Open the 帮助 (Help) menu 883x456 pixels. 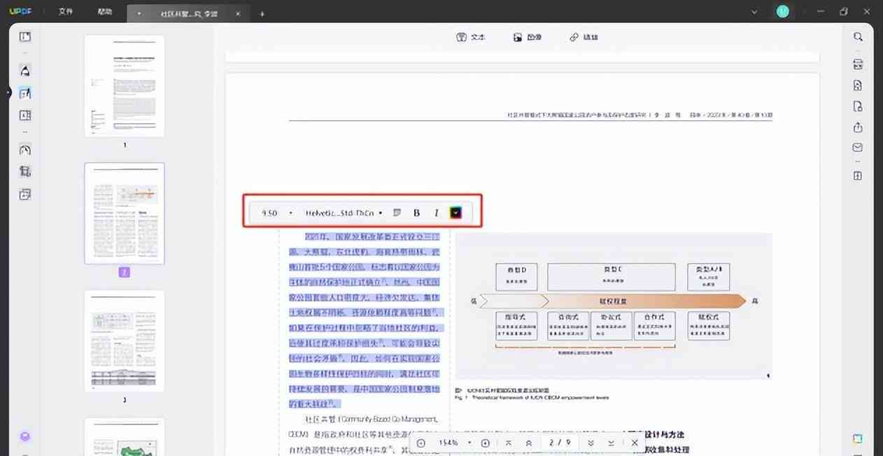(105, 12)
